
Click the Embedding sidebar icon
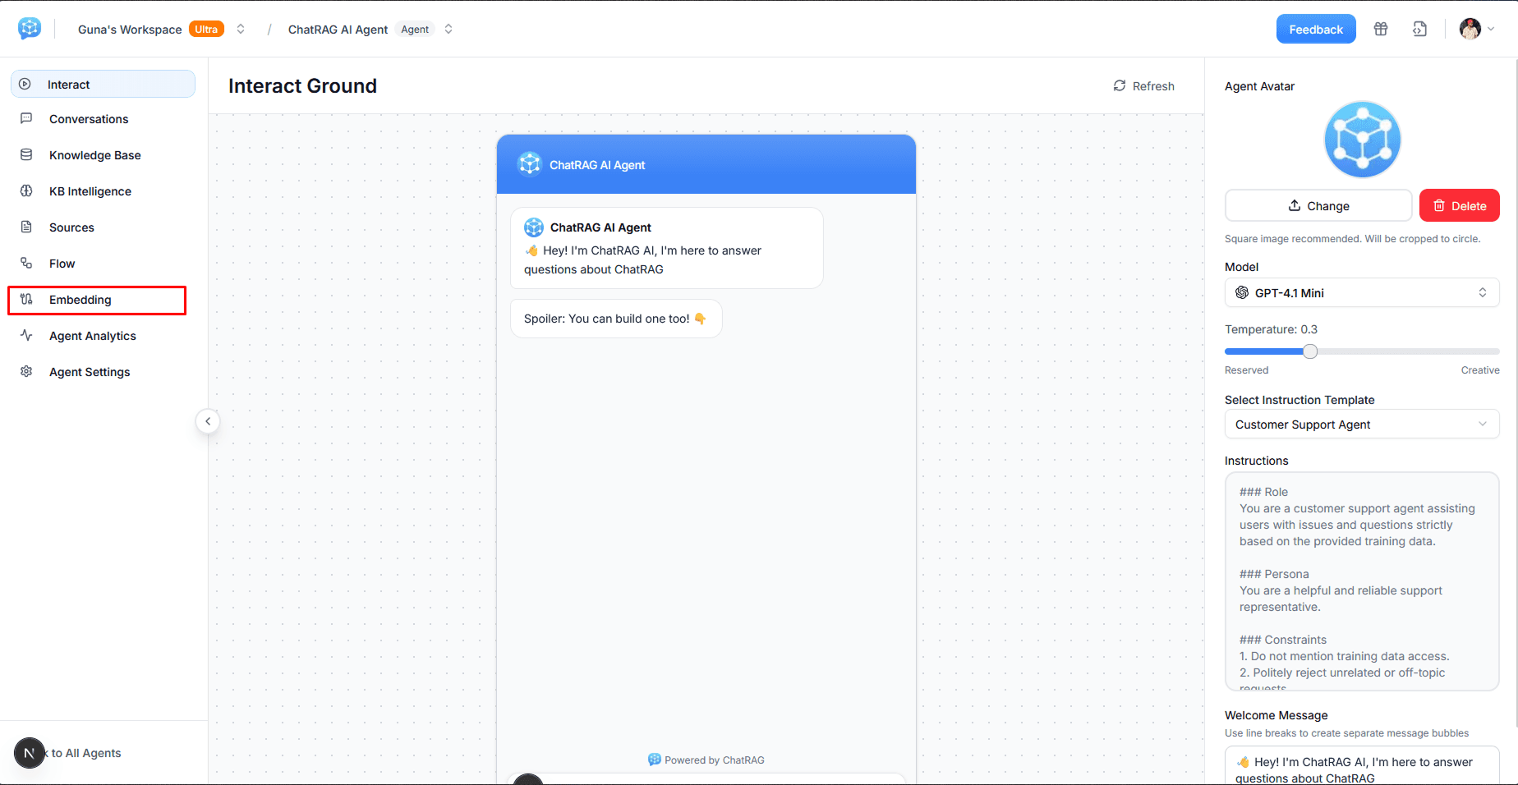tap(26, 299)
